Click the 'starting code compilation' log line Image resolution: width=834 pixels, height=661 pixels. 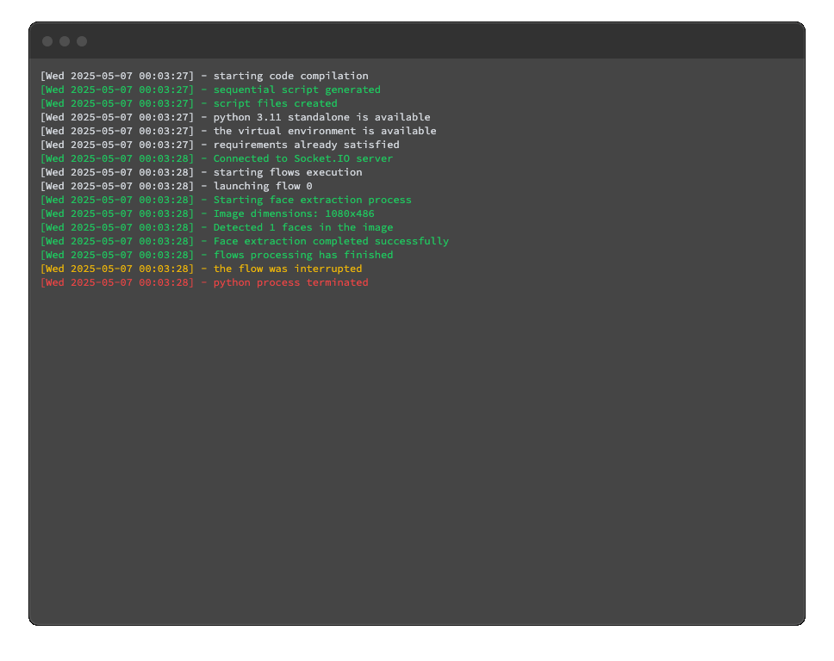click(290, 76)
